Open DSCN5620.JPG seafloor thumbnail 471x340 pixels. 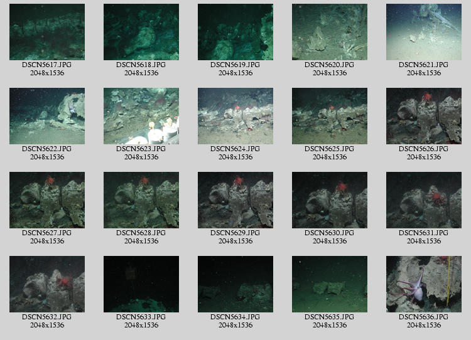(330, 32)
